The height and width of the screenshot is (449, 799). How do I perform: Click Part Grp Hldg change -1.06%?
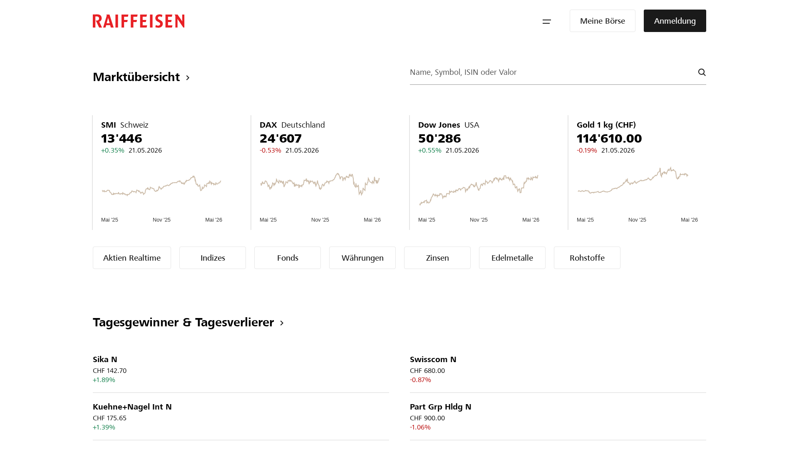coord(420,427)
